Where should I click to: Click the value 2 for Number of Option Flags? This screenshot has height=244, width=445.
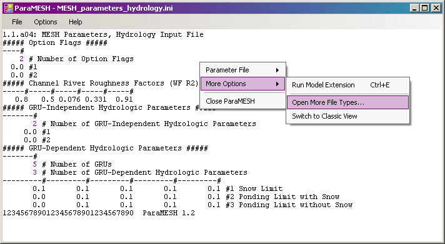pyautogui.click(x=22, y=59)
